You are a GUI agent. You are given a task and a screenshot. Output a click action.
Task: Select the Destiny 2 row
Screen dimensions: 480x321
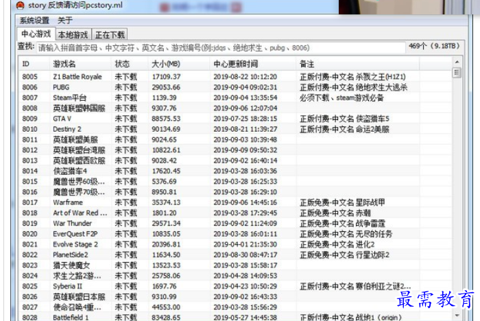pos(235,129)
